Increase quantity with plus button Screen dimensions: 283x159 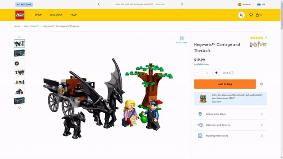tap(216, 72)
